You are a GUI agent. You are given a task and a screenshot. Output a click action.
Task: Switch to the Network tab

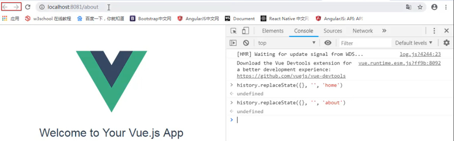point(363,31)
